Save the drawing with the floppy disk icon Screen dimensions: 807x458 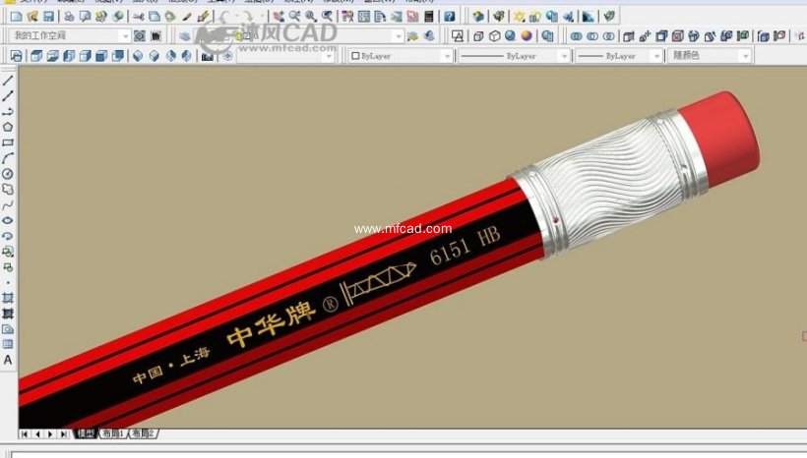tap(48, 17)
